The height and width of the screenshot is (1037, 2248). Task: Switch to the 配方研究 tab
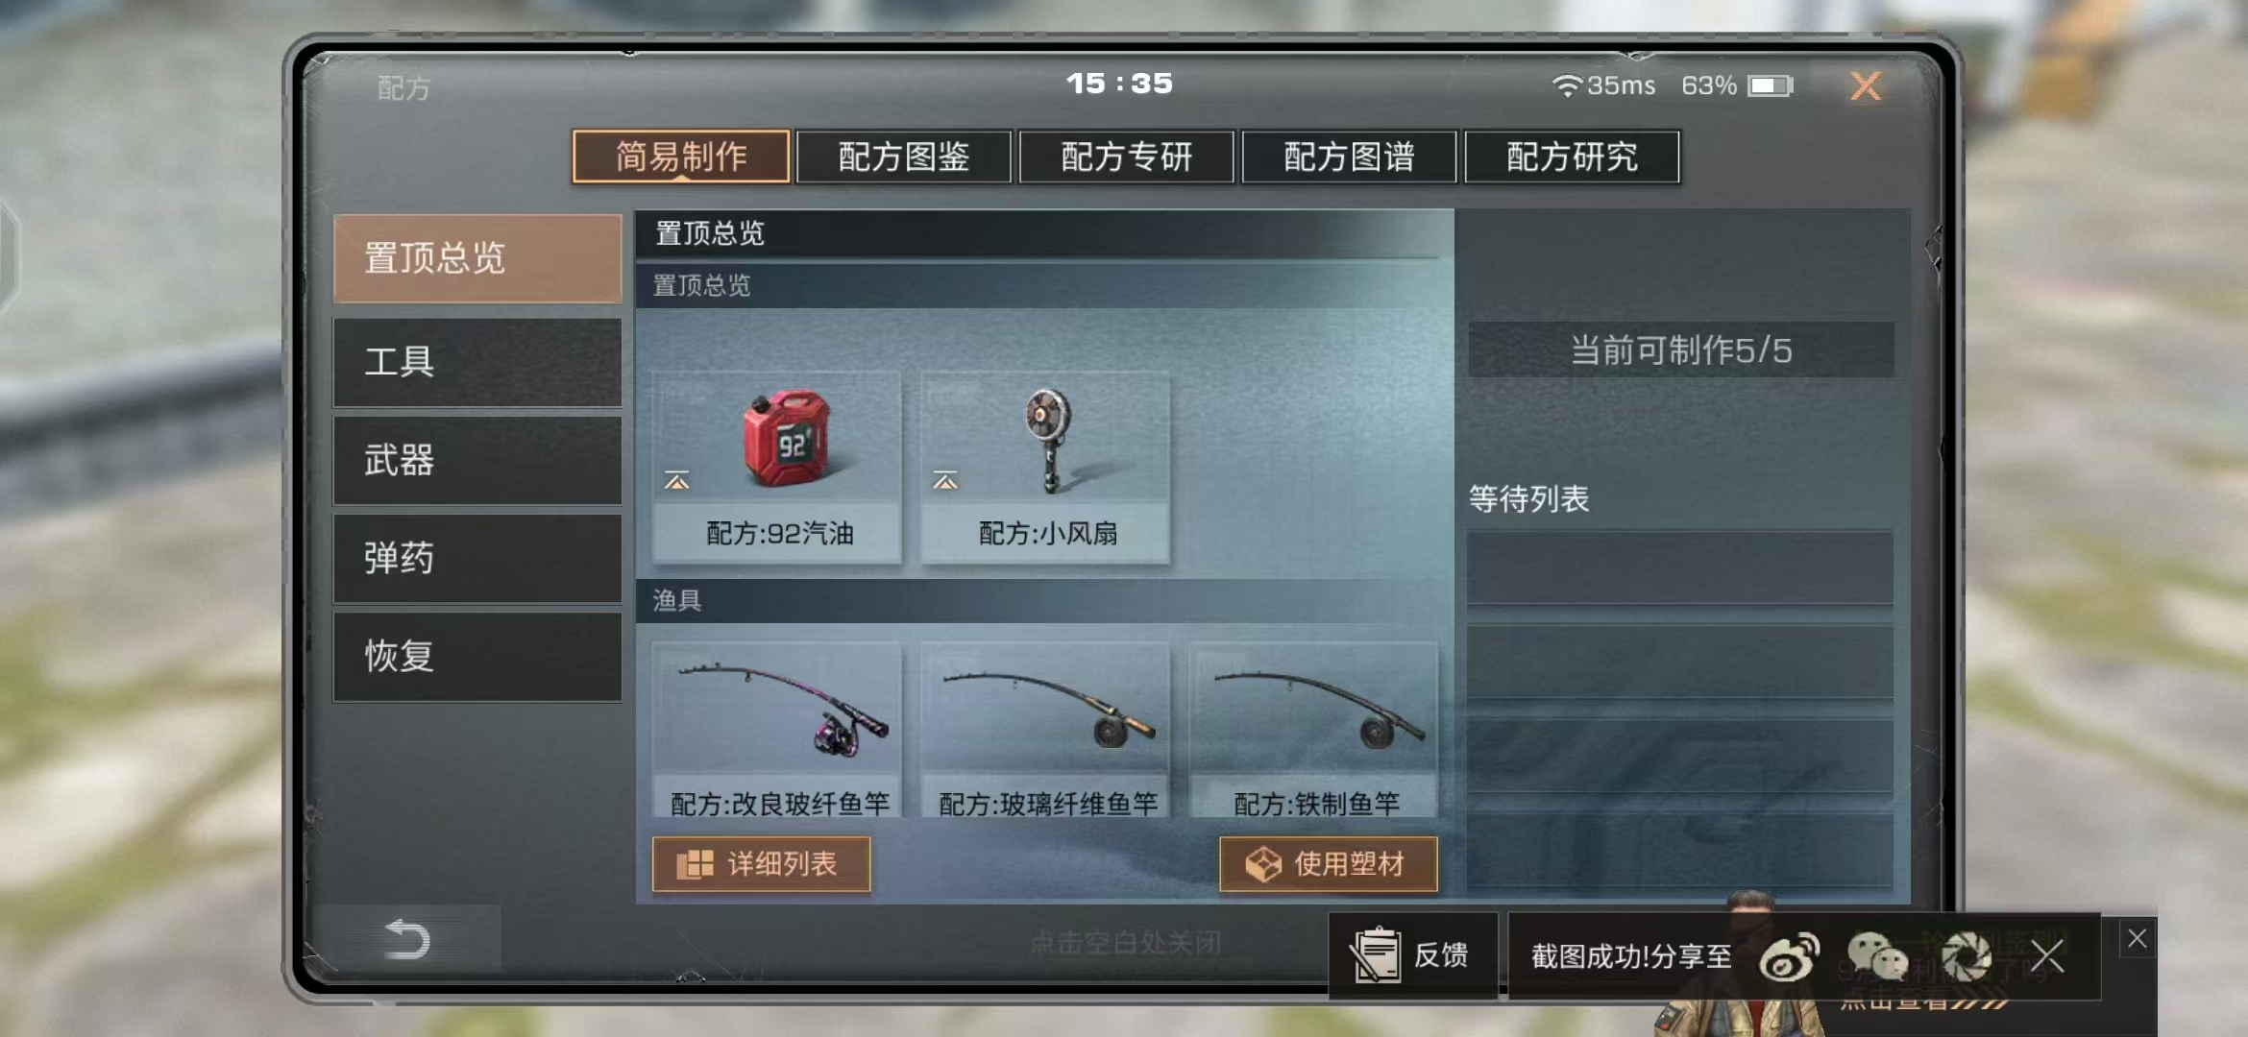pos(1572,157)
